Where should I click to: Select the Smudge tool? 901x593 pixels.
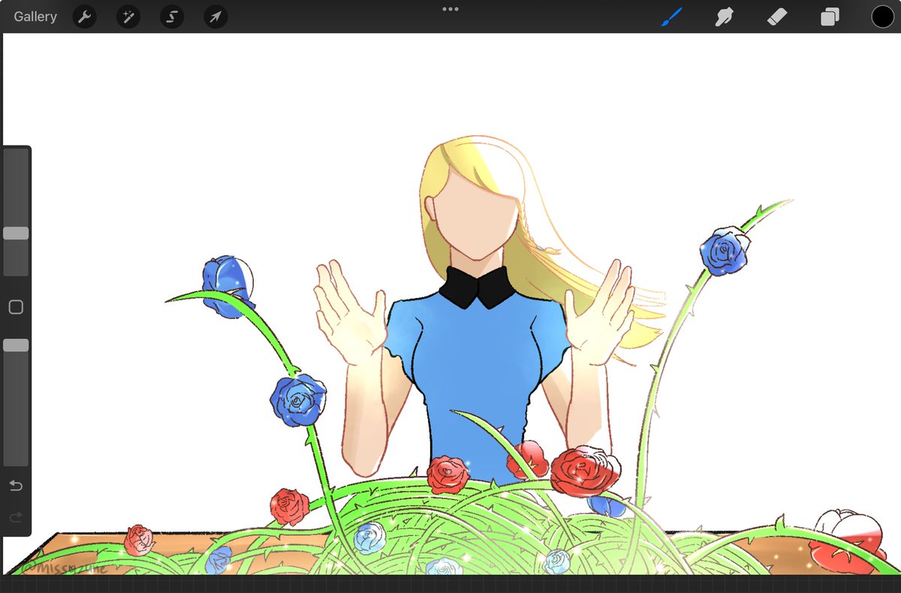[724, 17]
